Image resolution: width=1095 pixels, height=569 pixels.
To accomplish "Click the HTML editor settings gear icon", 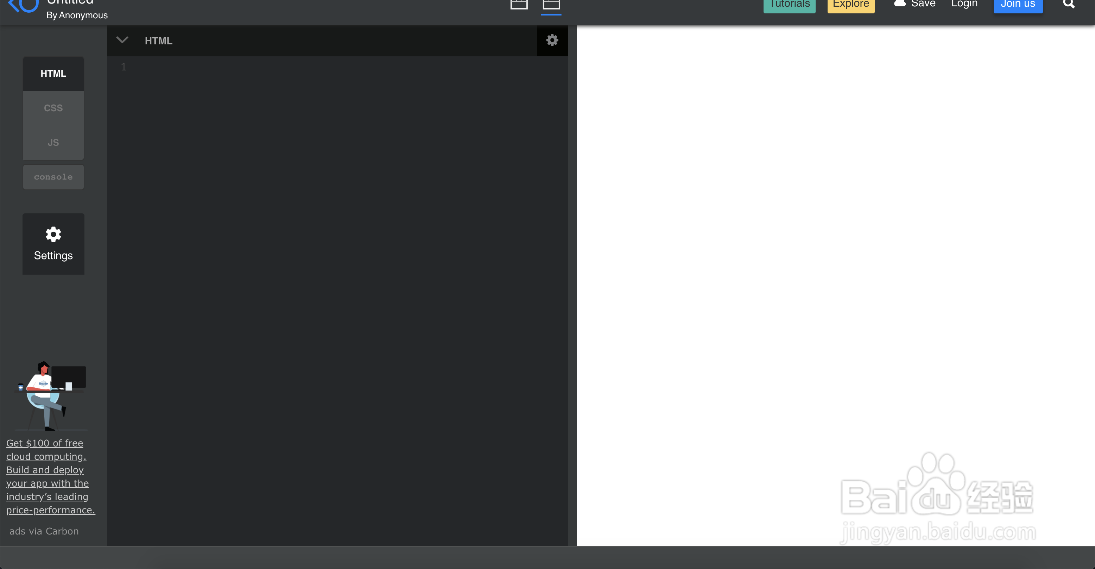I will 552,40.
